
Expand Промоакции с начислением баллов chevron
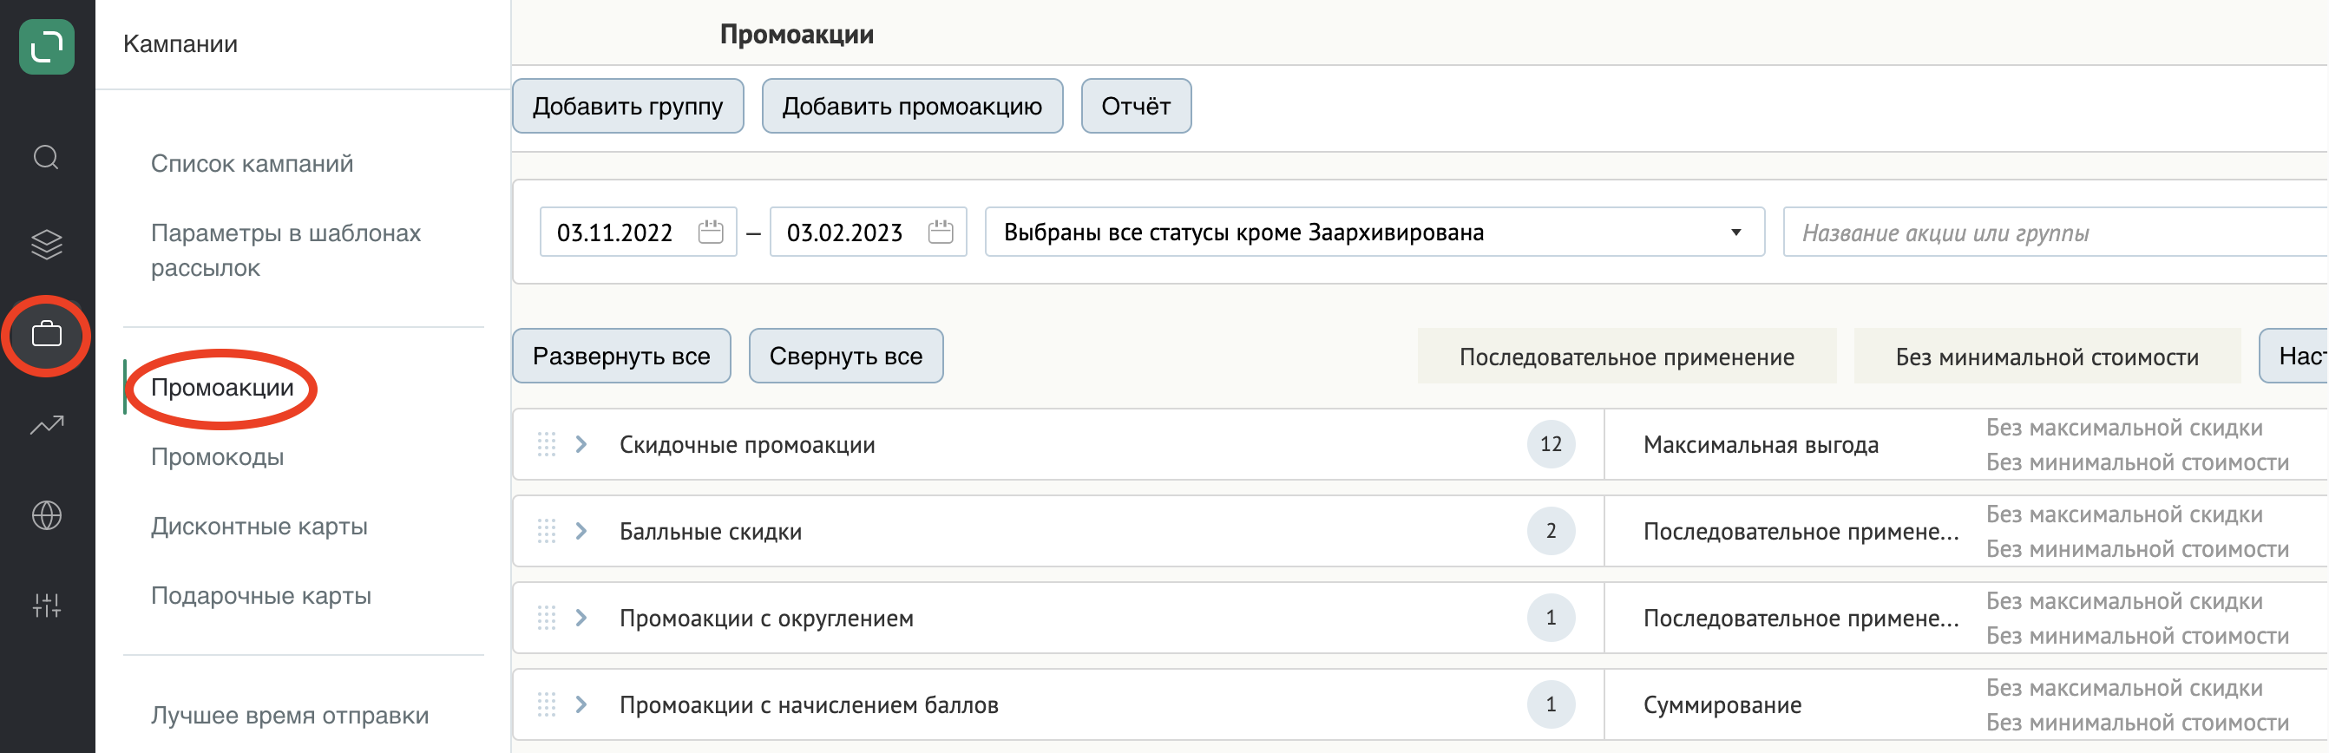click(x=581, y=704)
